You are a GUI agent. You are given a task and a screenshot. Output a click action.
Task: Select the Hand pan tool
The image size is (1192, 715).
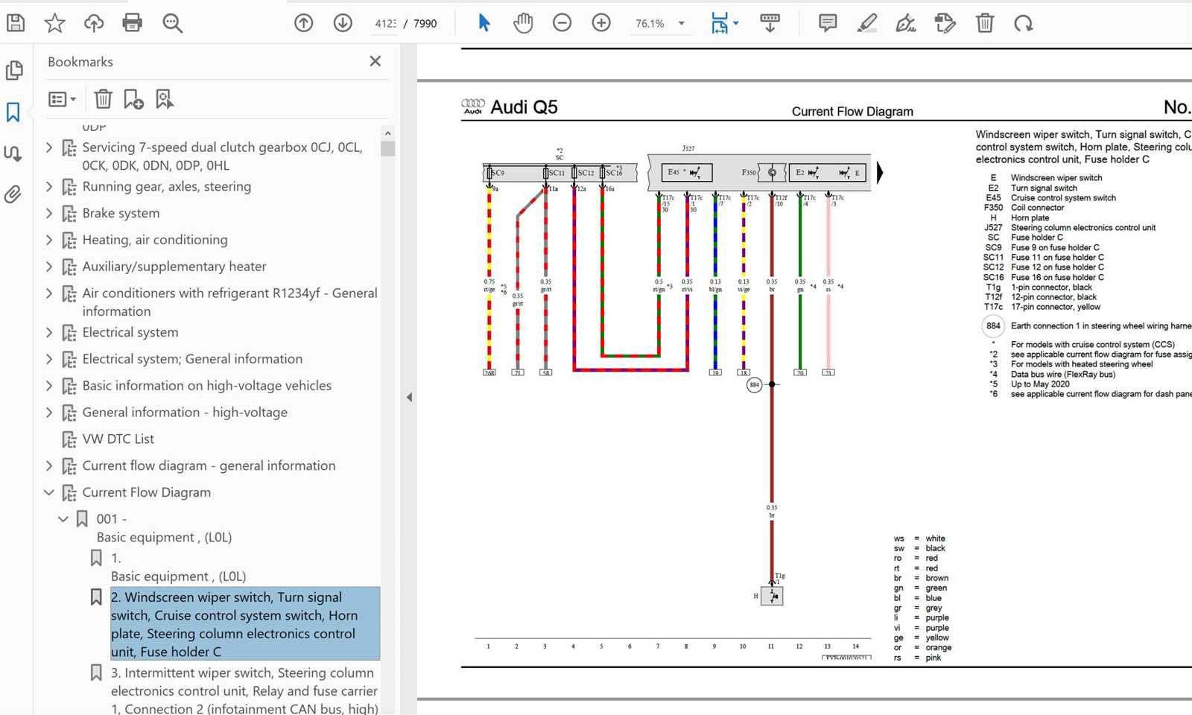[x=523, y=23]
